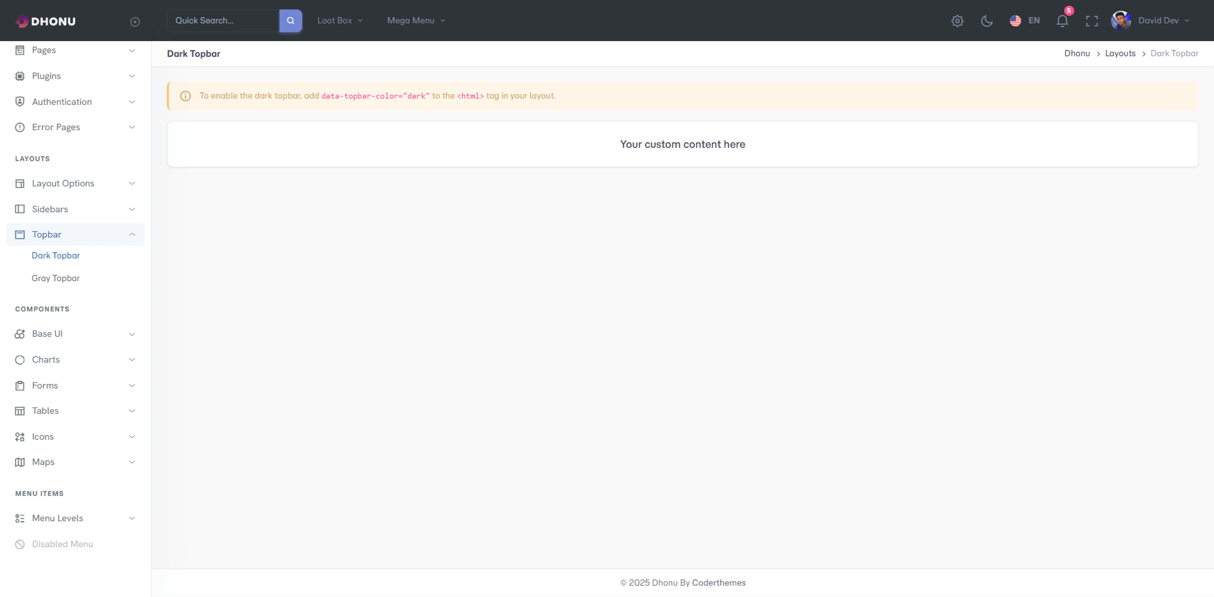Click the Dhonu logo
The width and height of the screenshot is (1214, 597).
point(46,21)
